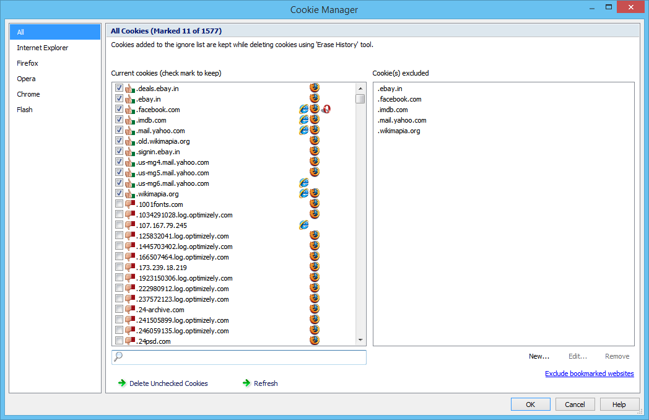Viewport: 649px width, 420px height.
Task: Click the New... button under excluded cookies
Action: (x=538, y=356)
